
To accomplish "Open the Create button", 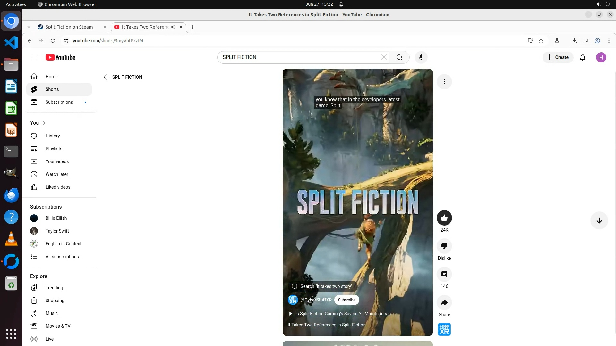I will pos(558,57).
